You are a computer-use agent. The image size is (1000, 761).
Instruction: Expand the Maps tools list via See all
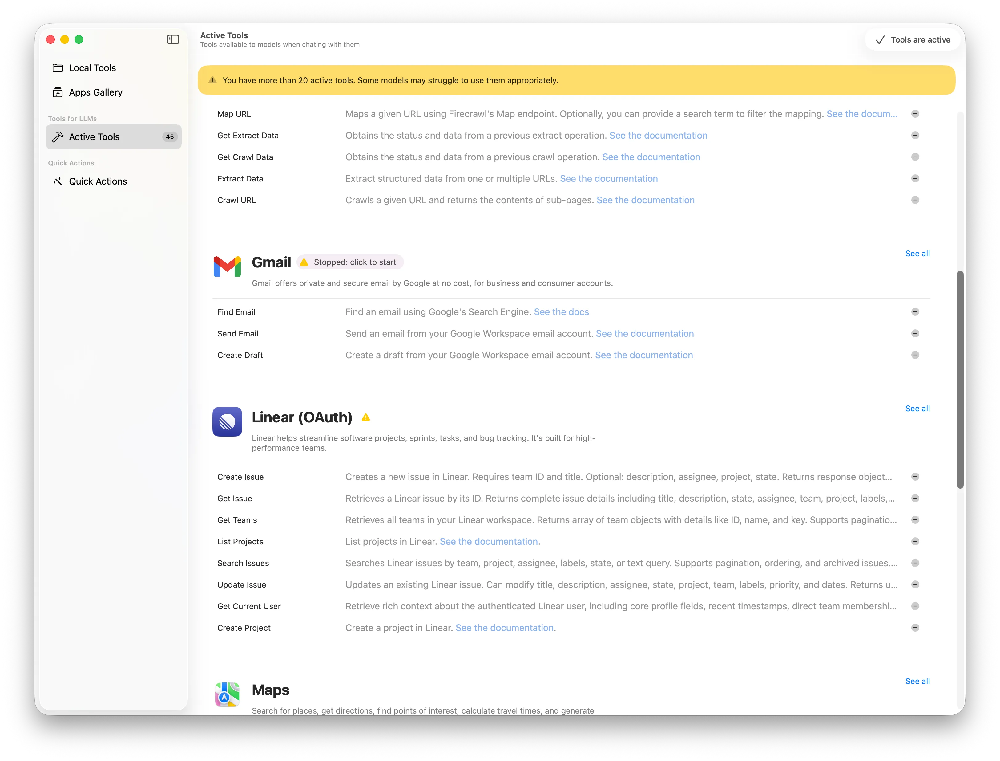coord(917,681)
